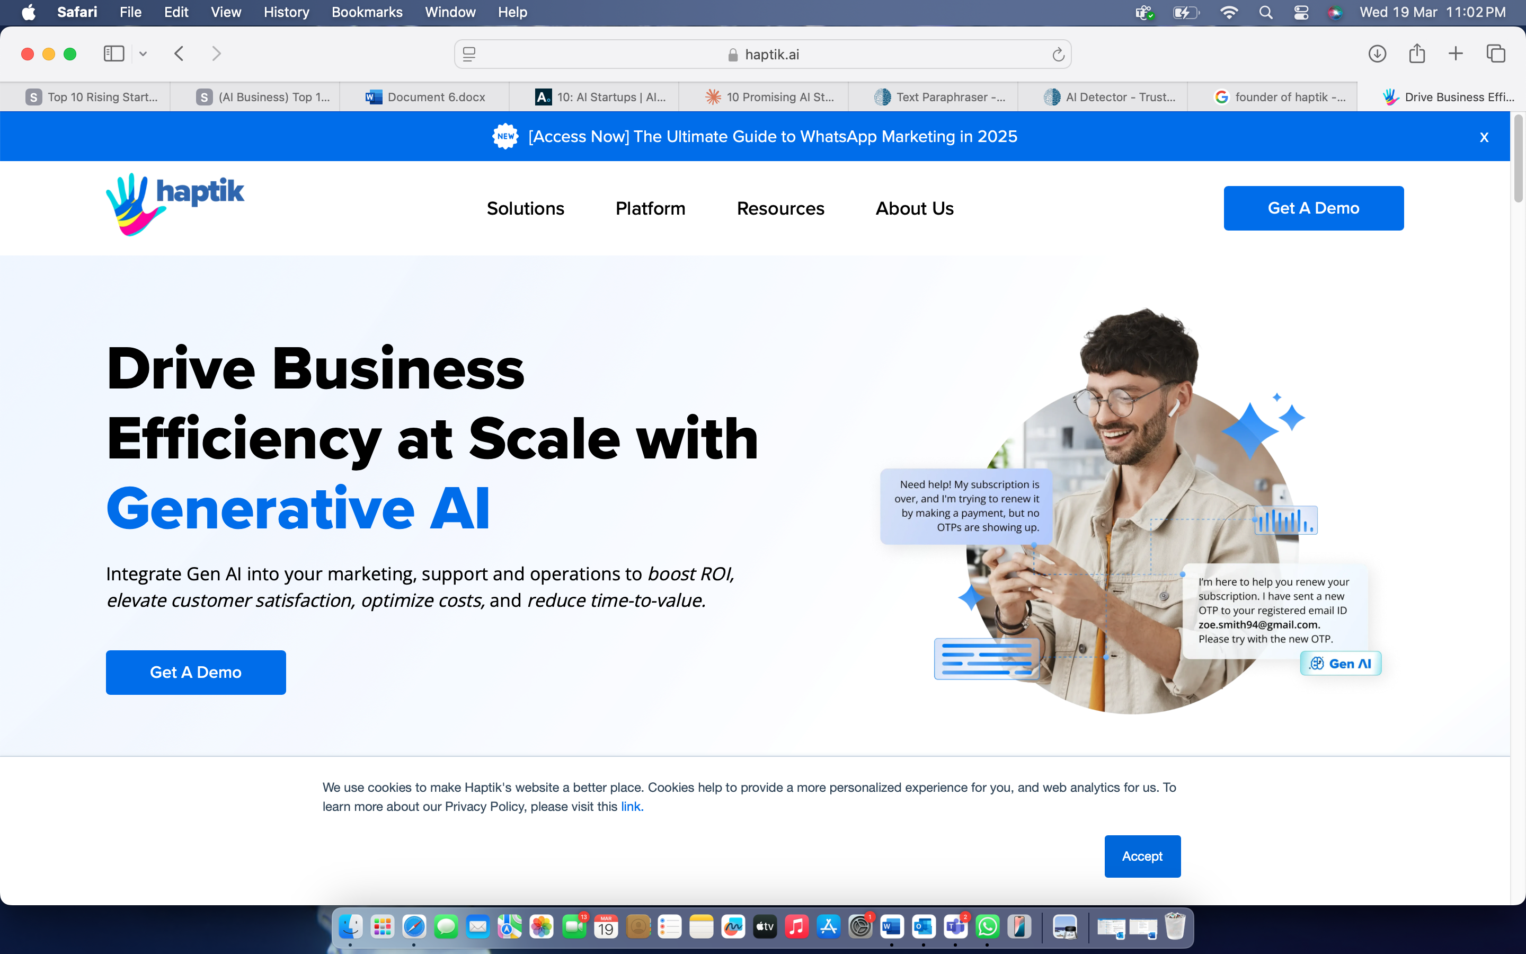Open the reader/page menu icon in address bar

pyautogui.click(x=469, y=55)
